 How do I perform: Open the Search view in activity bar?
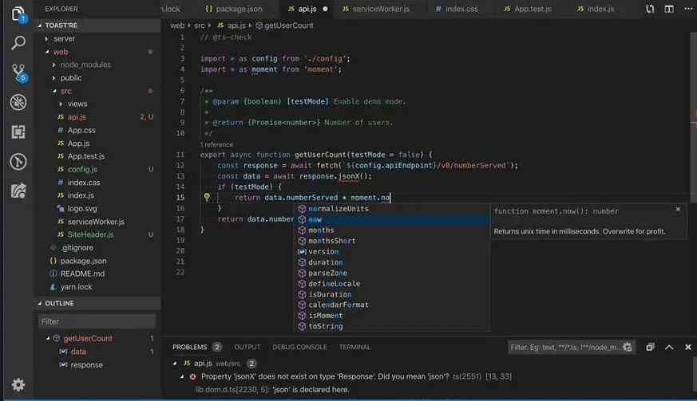18,42
